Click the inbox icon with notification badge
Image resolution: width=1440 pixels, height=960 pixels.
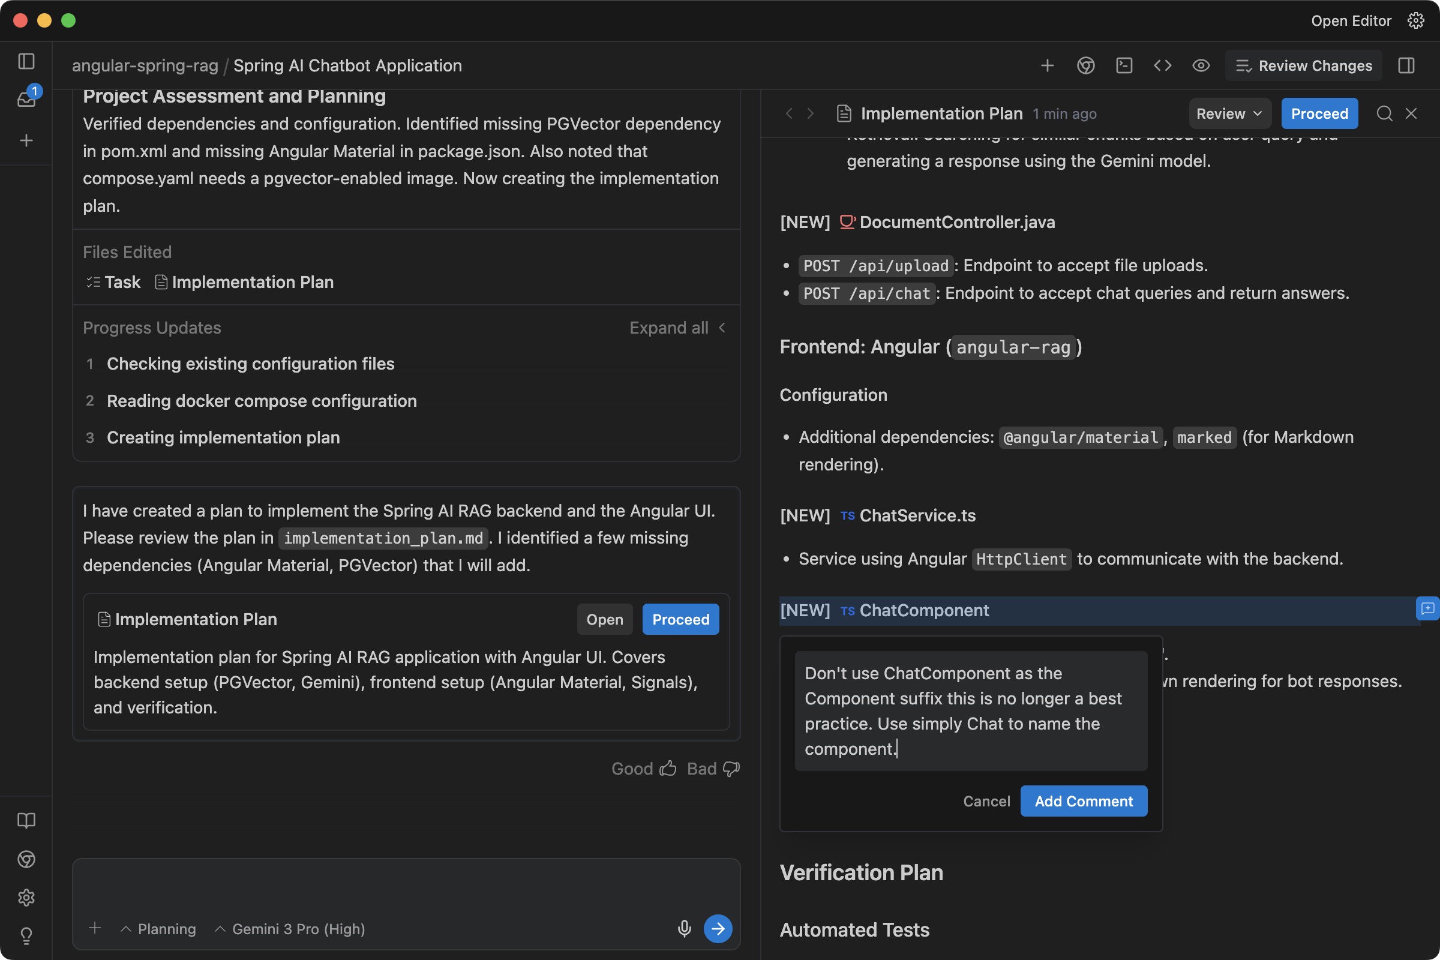(x=26, y=98)
